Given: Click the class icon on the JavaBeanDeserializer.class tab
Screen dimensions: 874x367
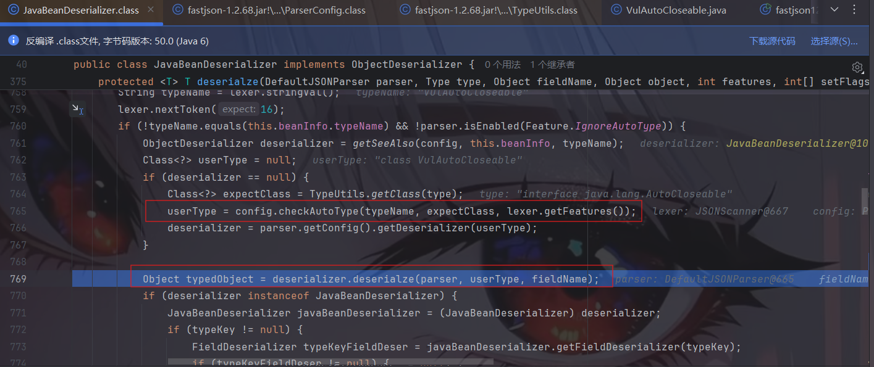Looking at the screenshot, I should [x=13, y=10].
